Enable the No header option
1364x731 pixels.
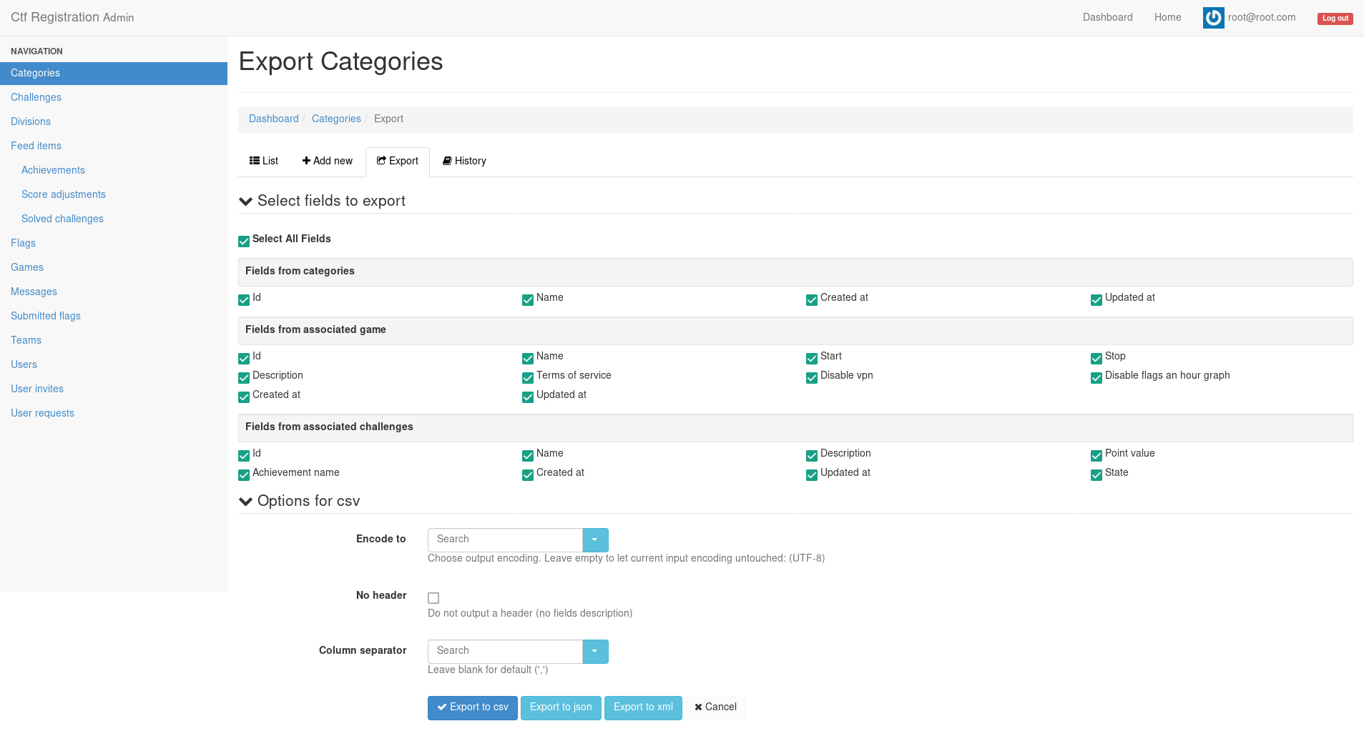[x=433, y=597]
